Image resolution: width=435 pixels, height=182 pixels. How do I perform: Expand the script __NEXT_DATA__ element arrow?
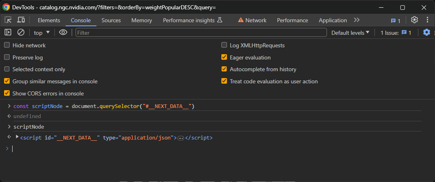pyautogui.click(x=17, y=137)
